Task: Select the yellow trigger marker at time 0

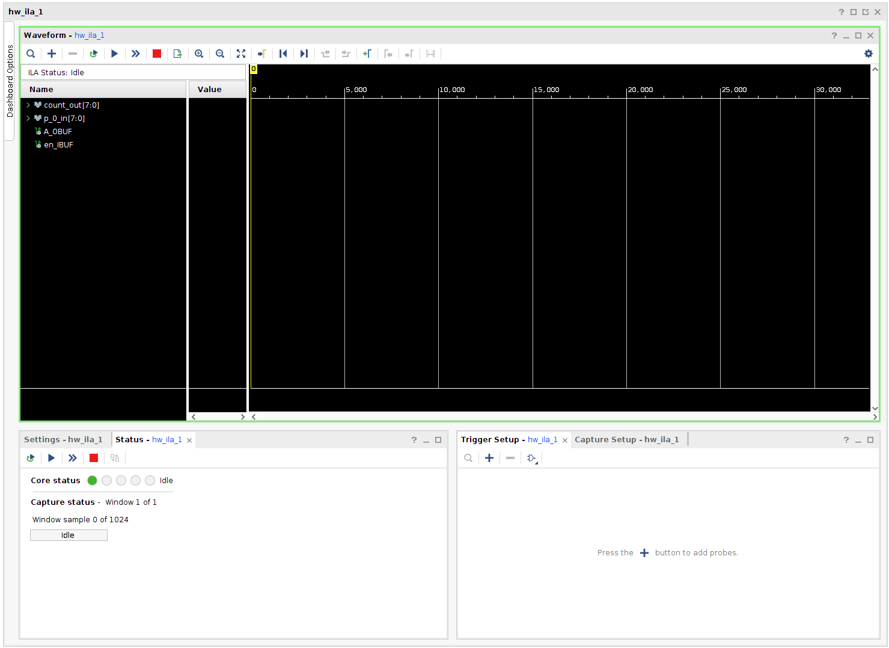Action: click(x=253, y=69)
